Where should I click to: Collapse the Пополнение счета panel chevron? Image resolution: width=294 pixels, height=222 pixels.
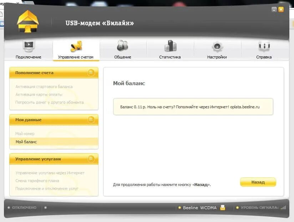91,73
